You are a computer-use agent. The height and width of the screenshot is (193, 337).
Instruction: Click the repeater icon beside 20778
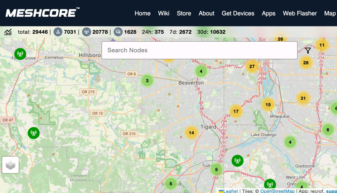click(x=86, y=32)
